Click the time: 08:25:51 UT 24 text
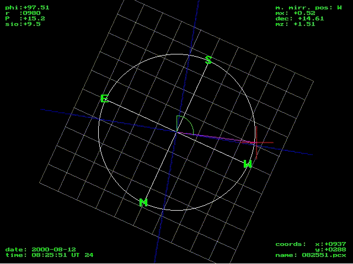353x264 pixels. [49, 255]
